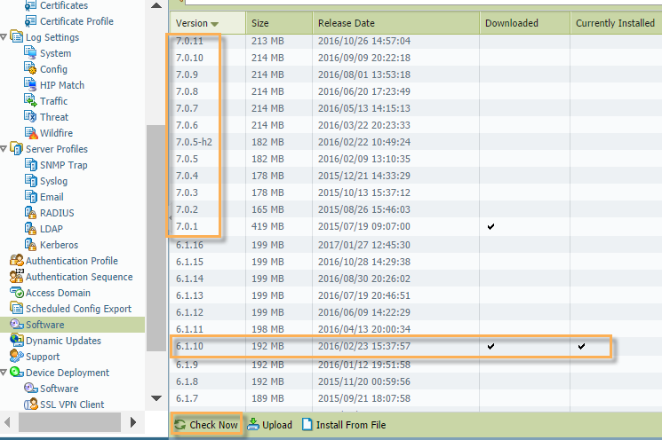This screenshot has height=440, width=662.
Task: Click the Certificates icon in sidebar
Action: pyautogui.click(x=30, y=5)
